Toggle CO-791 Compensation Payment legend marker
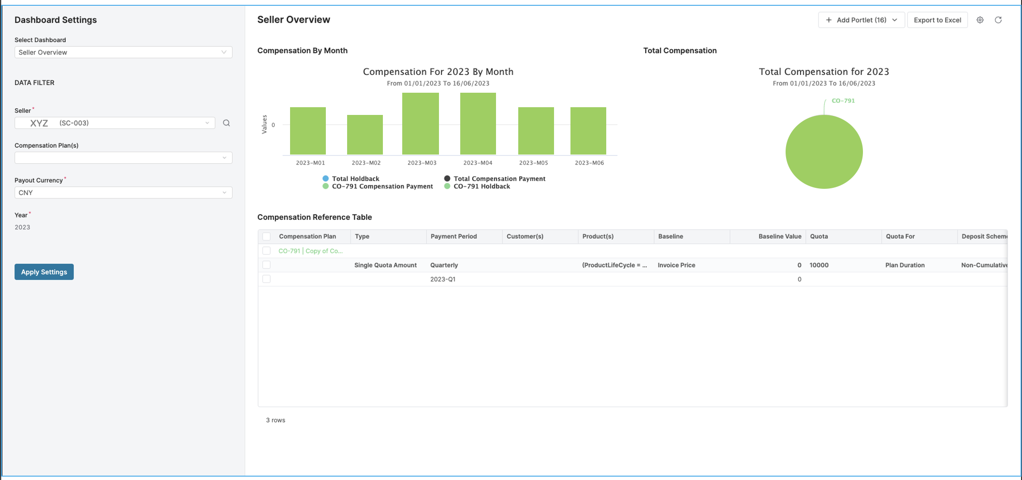 [325, 186]
